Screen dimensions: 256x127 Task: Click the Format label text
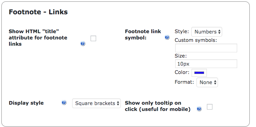[184, 82]
